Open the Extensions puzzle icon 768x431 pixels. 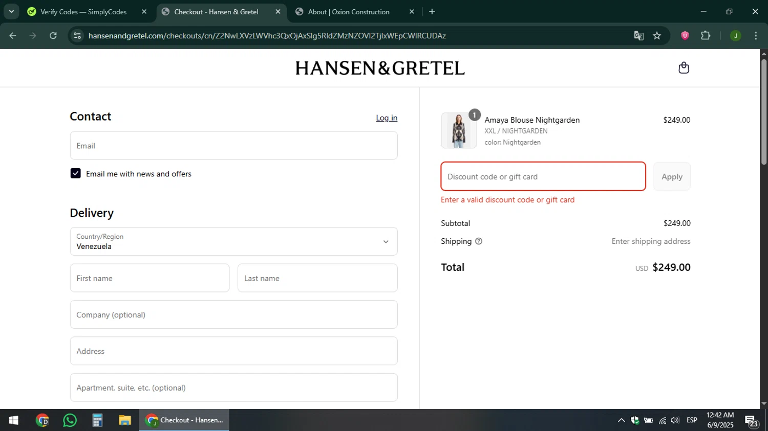[706, 36]
